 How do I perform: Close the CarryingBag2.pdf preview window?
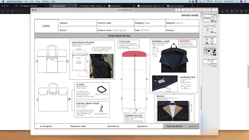tap(33, 10)
